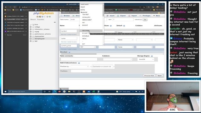Open File Explorer from the taskbar

click(x=69, y=92)
